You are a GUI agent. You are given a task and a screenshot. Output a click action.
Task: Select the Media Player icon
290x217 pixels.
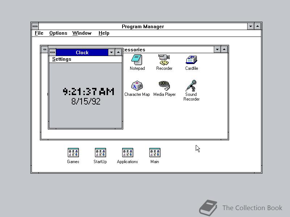[164, 86]
